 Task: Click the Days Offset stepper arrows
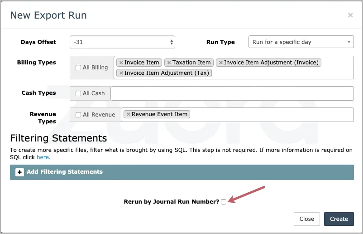(172, 42)
